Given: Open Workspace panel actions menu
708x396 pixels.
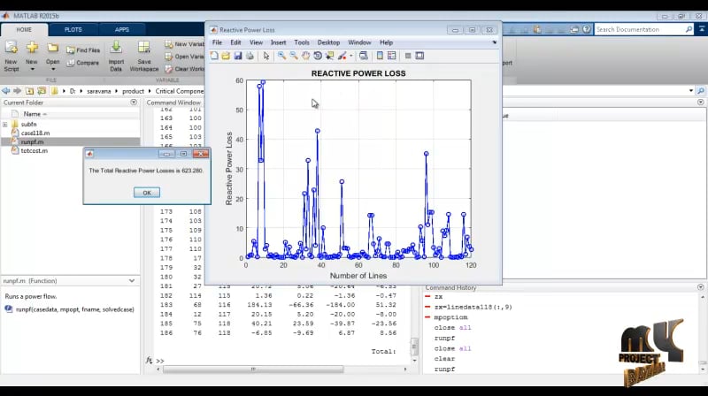Looking at the screenshot, I should 700,103.
